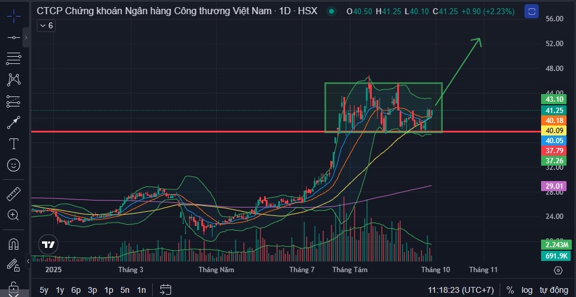Viewport: 576px width, 297px height.
Task: Select the trend line drawing tool
Action: click(x=14, y=37)
